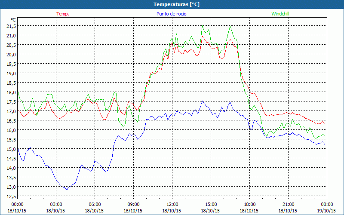The width and height of the screenshot is (344, 215).
Task: Click the 12,5 y-axis value
Action: tap(11, 197)
